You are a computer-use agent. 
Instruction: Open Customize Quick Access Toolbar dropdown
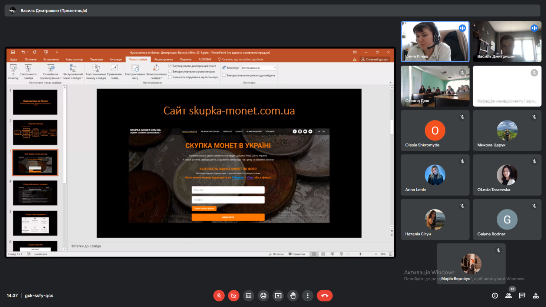(x=57, y=52)
